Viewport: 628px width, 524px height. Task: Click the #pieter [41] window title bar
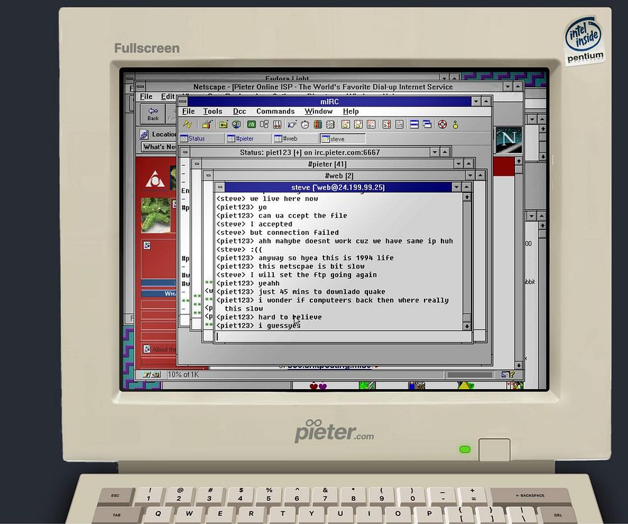327,164
